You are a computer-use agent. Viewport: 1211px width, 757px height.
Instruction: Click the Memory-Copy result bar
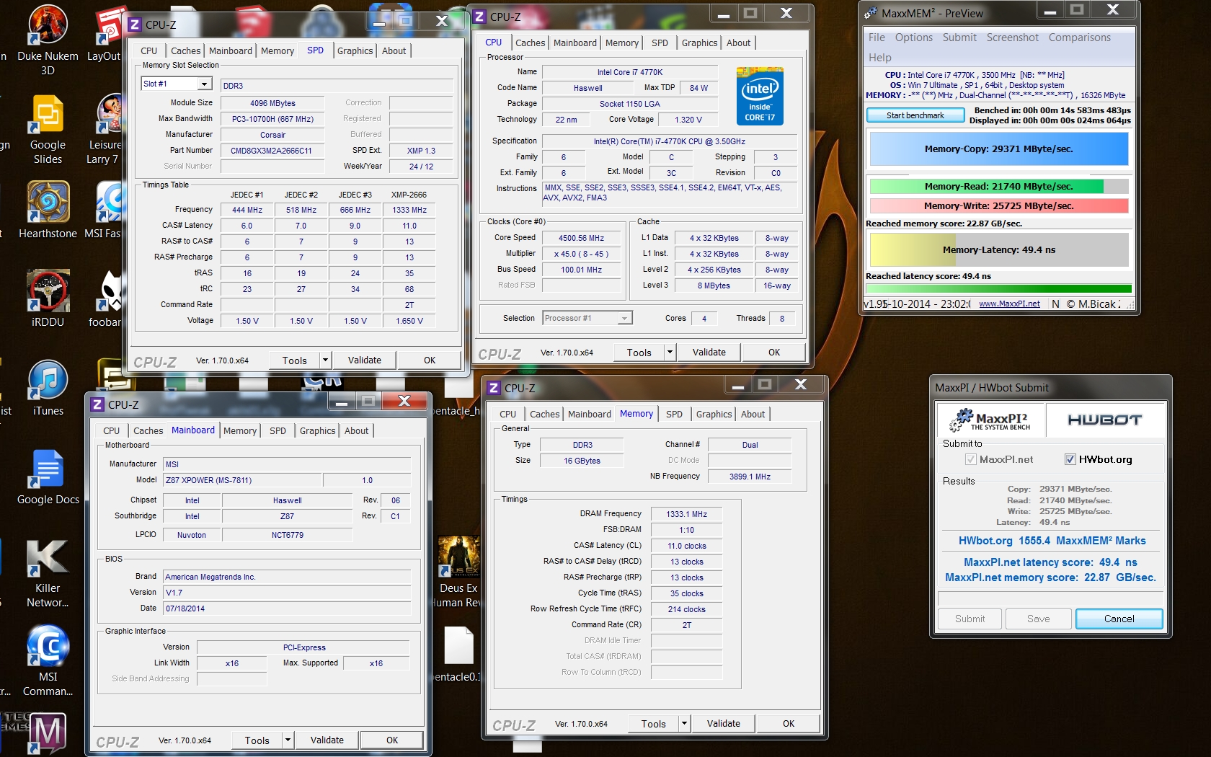coord(999,149)
